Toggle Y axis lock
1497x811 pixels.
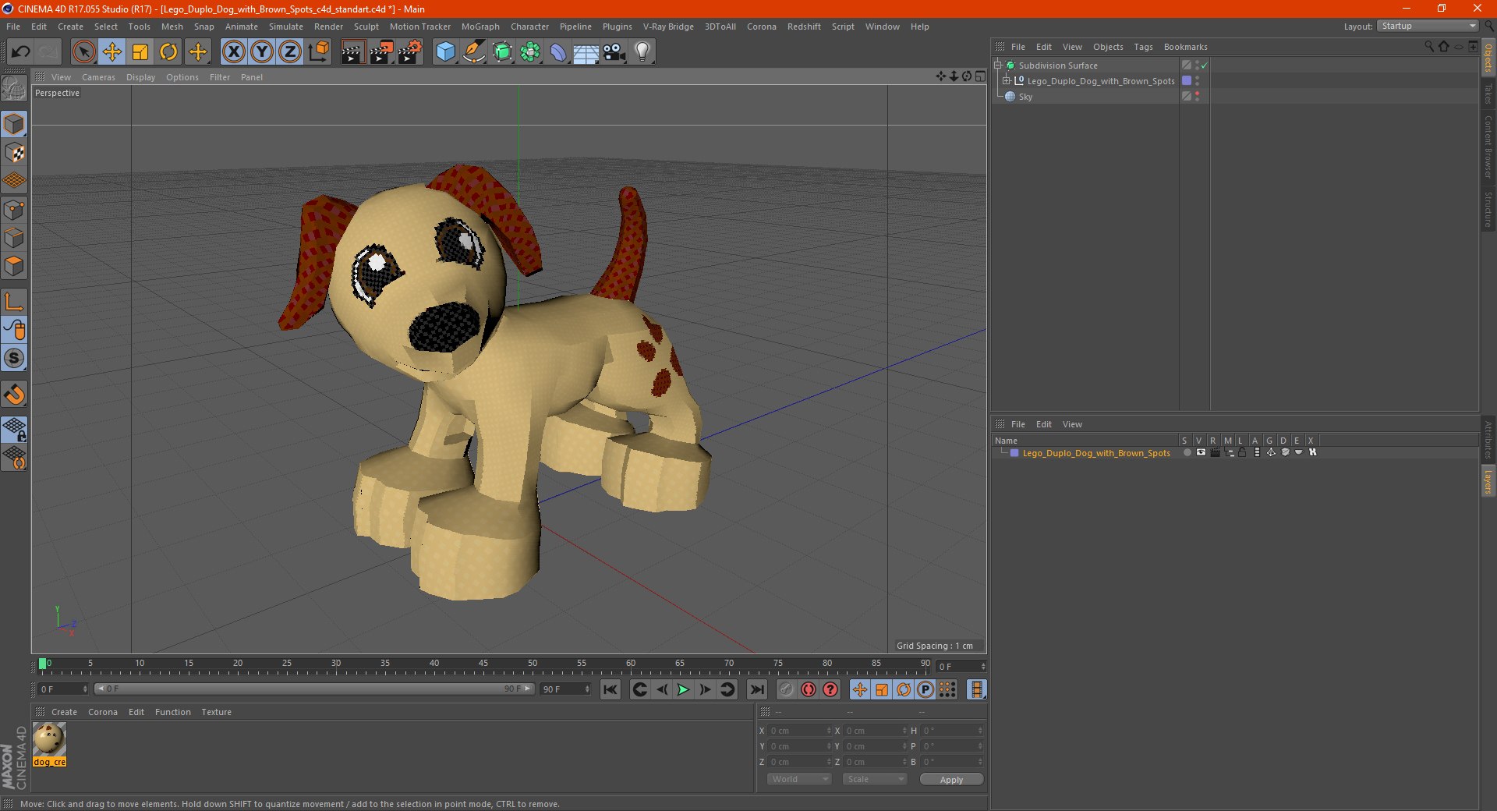pyautogui.click(x=262, y=52)
